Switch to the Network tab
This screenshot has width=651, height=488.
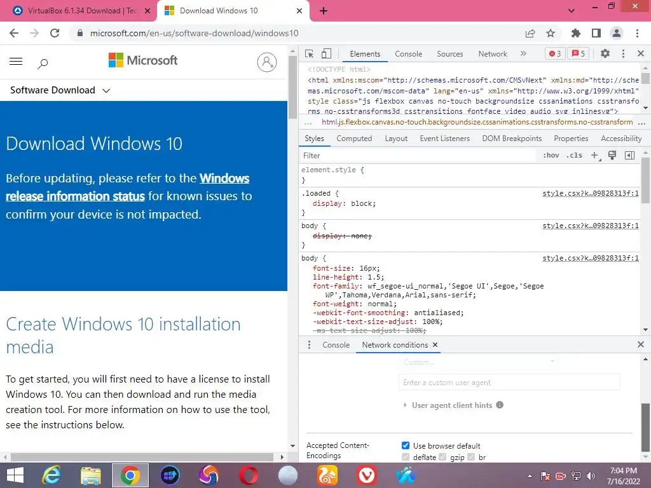pos(493,54)
